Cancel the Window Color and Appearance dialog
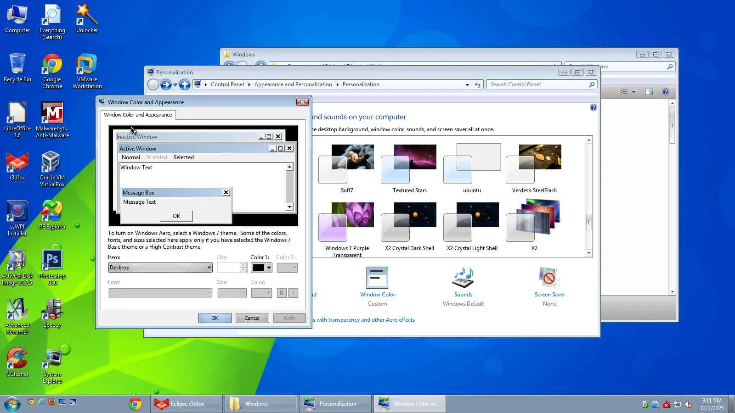This screenshot has width=735, height=413. (252, 318)
